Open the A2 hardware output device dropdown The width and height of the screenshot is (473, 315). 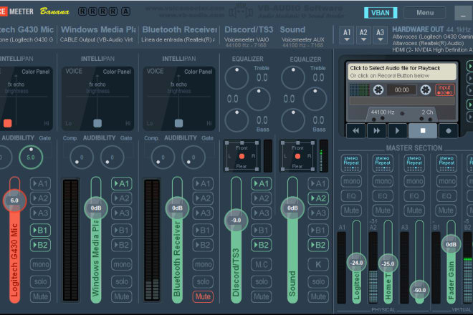click(363, 35)
